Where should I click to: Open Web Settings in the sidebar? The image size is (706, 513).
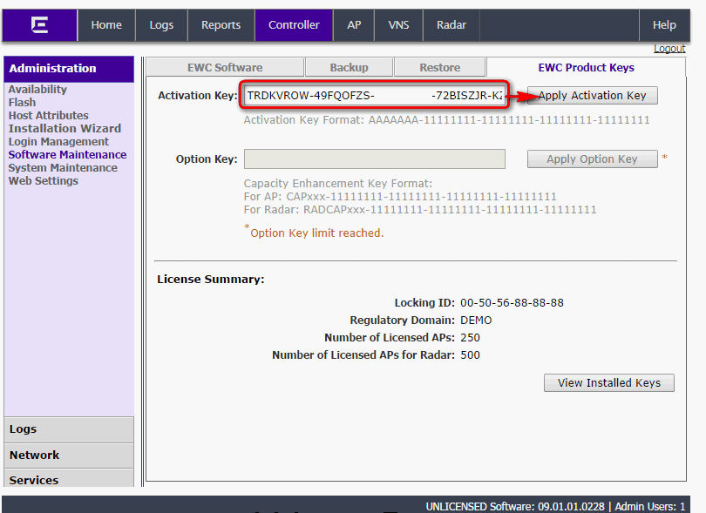(44, 180)
